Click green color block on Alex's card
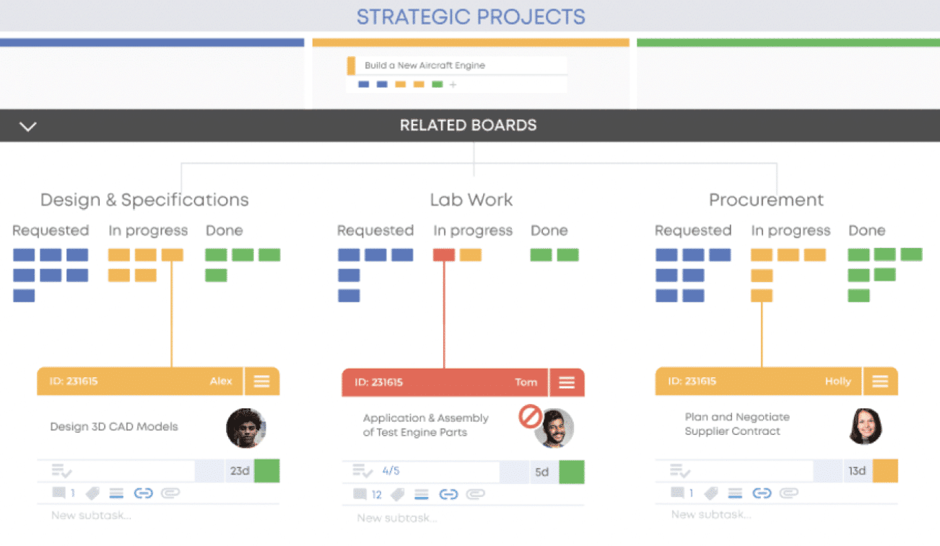Viewport: 940px width, 546px height. coord(266,471)
